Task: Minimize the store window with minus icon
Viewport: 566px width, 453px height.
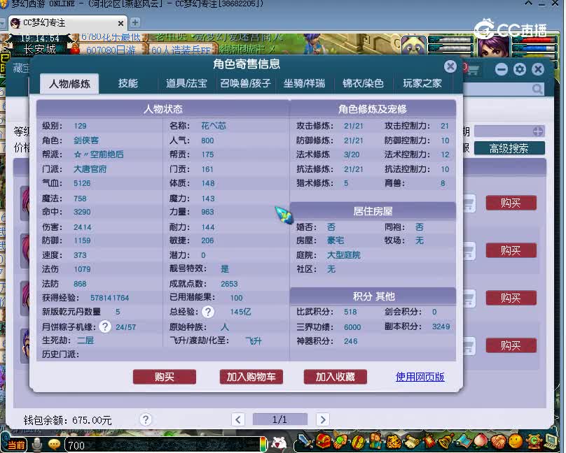Action: coord(502,69)
